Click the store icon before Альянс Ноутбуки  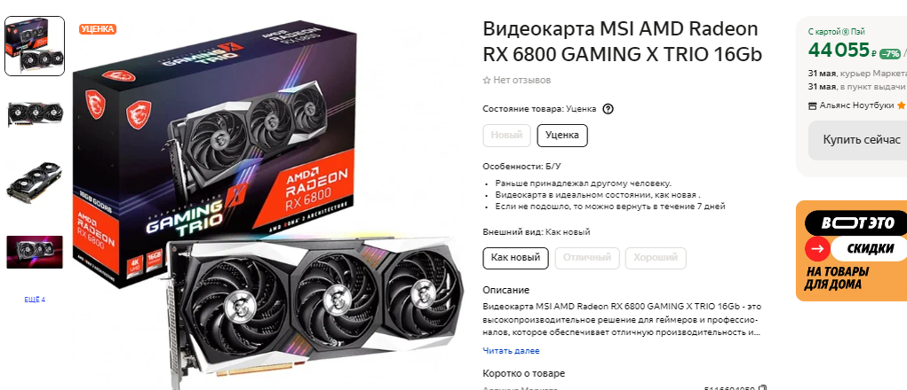click(813, 105)
